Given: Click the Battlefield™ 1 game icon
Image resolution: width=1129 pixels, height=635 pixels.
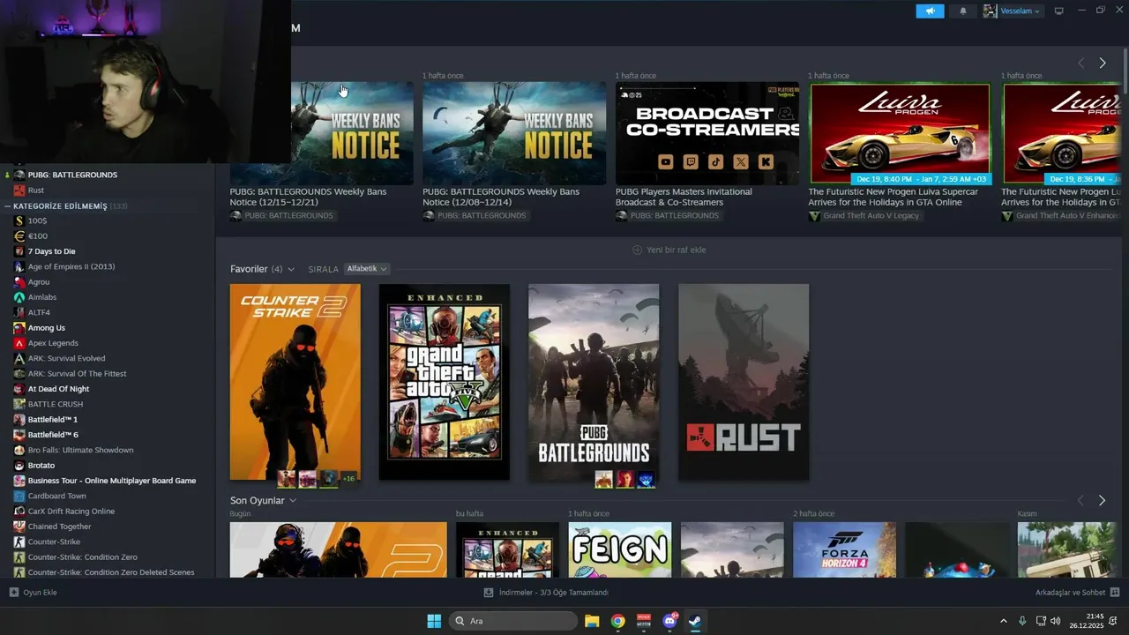Looking at the screenshot, I should pyautogui.click(x=19, y=420).
